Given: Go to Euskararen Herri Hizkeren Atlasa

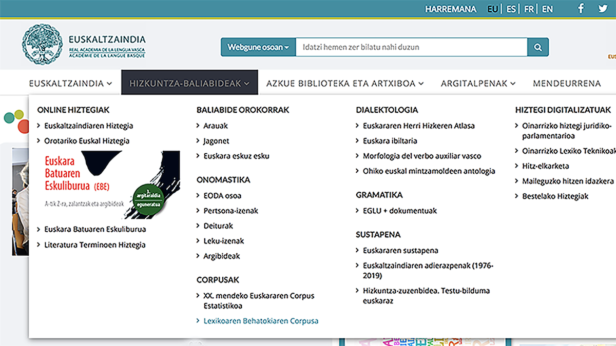Looking at the screenshot, I should click(418, 126).
